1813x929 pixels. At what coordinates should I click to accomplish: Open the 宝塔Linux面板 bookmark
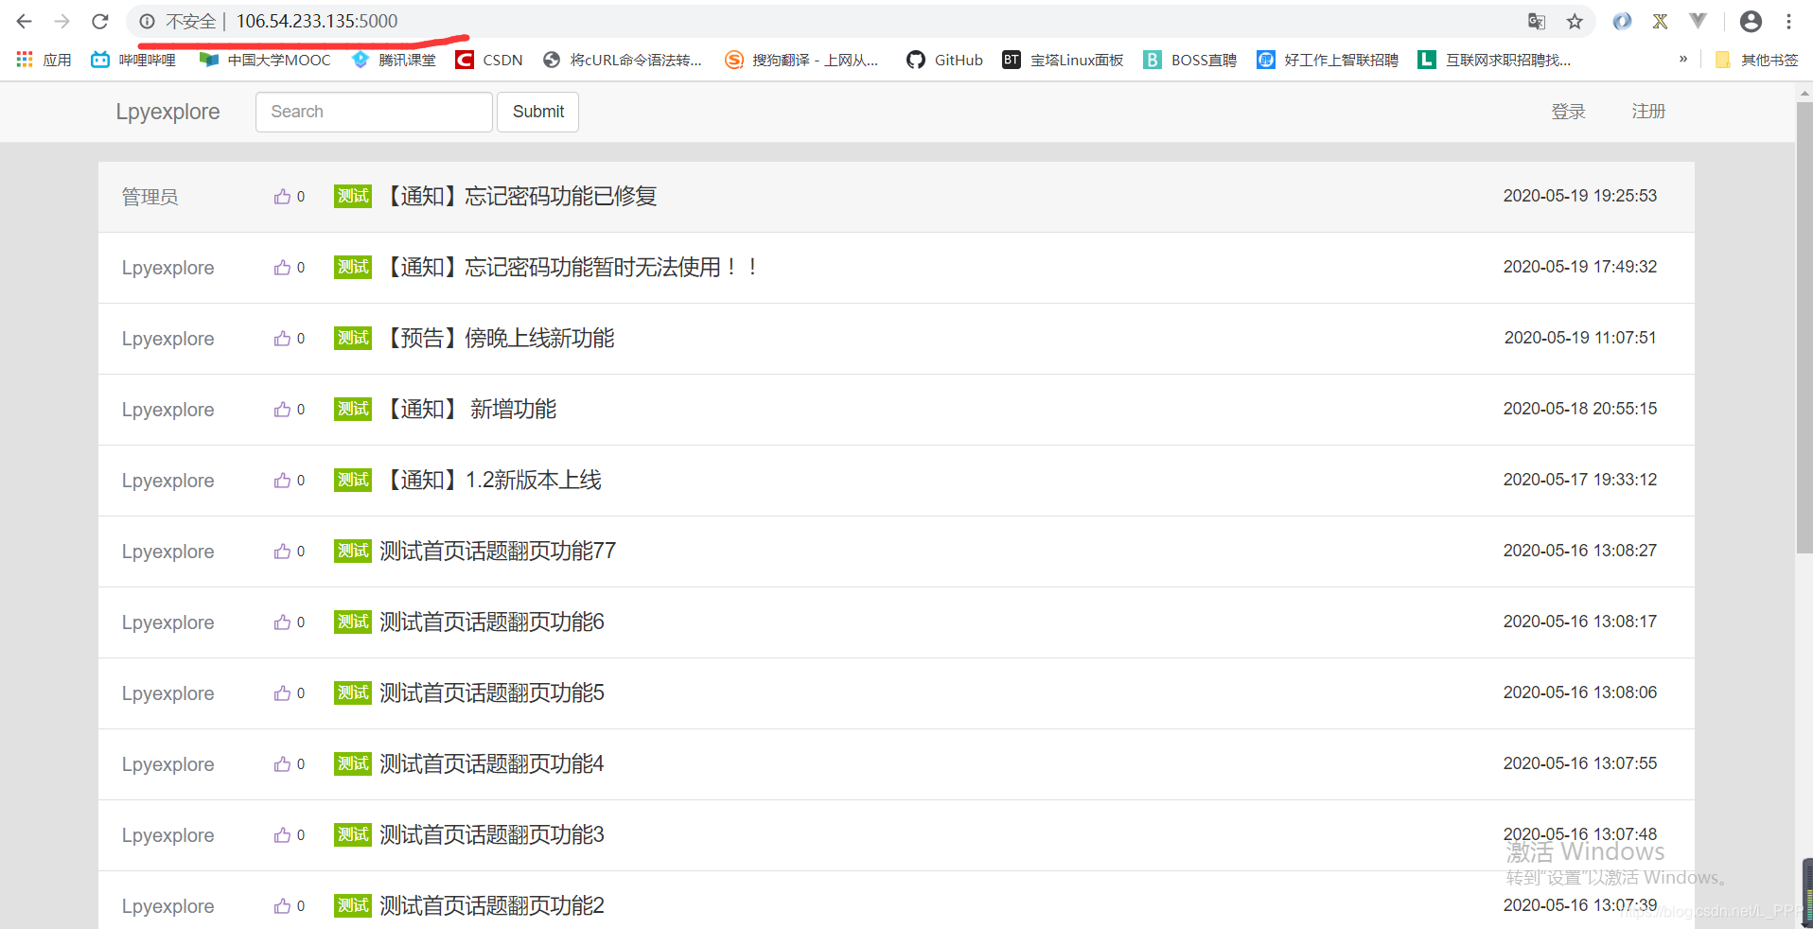[1063, 60]
